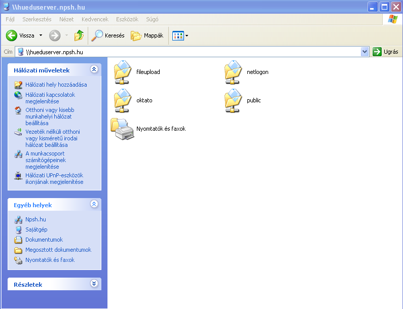Minimize the hueduserver window
Image resolution: width=403 pixels, height=309 pixels.
tap(372, 7)
